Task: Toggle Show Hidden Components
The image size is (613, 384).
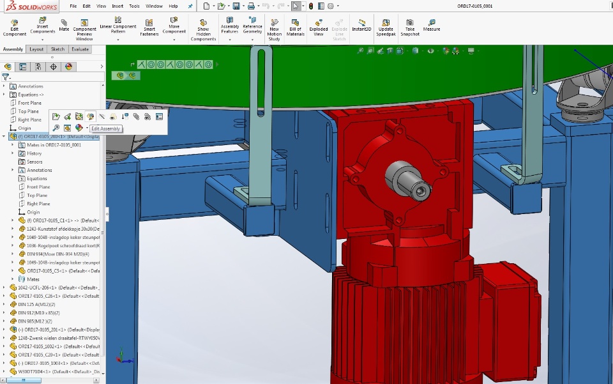Action: click(203, 30)
